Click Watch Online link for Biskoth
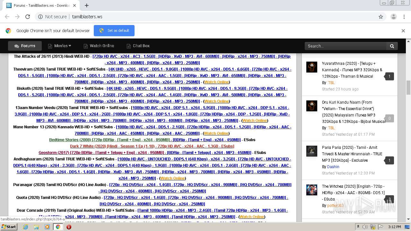 click(x=217, y=101)
